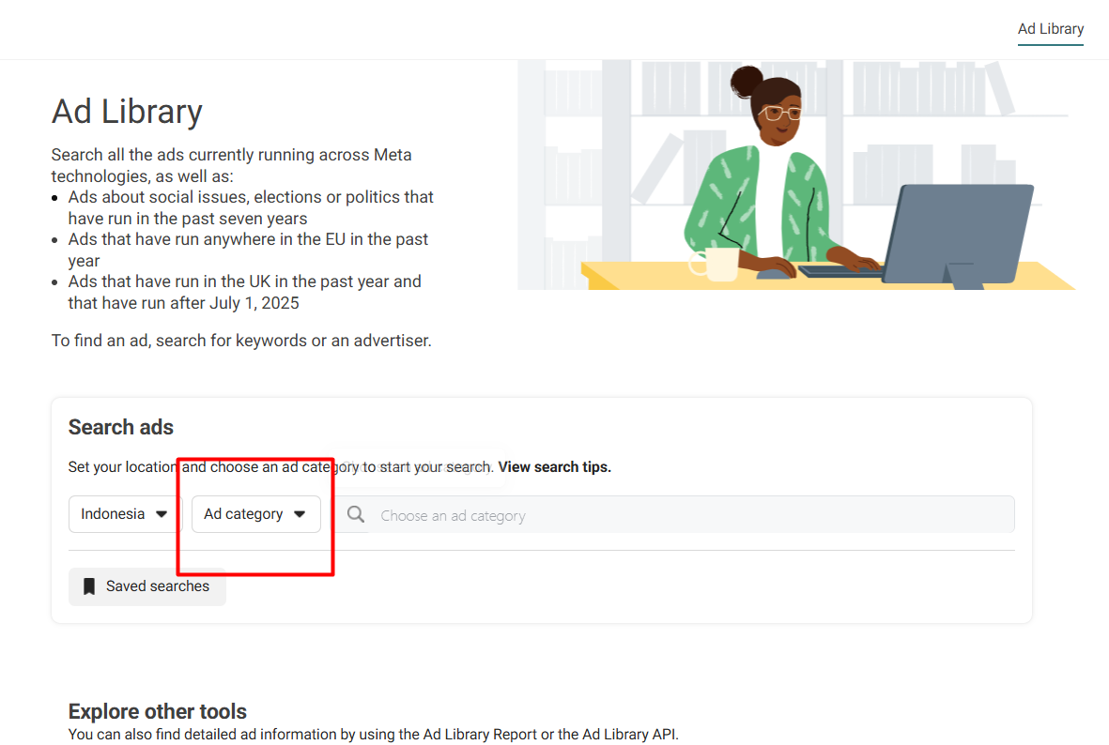1109x745 pixels.
Task: Click the Search ads section heading
Action: pyautogui.click(x=121, y=427)
